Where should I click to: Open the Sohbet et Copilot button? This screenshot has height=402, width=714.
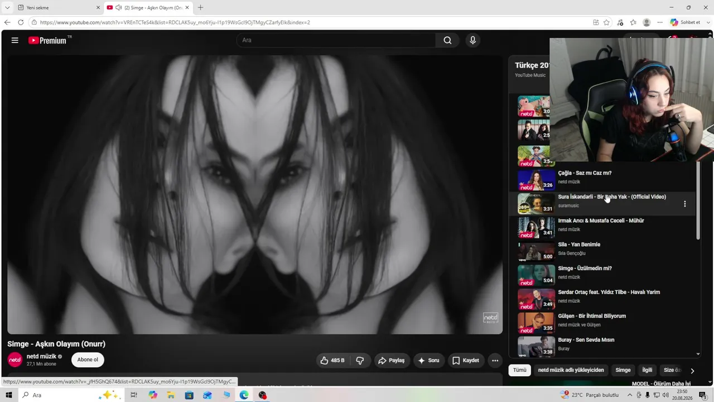coord(685,22)
